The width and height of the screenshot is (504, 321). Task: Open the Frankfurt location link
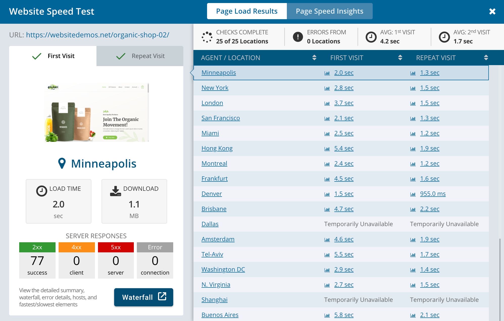214,179
